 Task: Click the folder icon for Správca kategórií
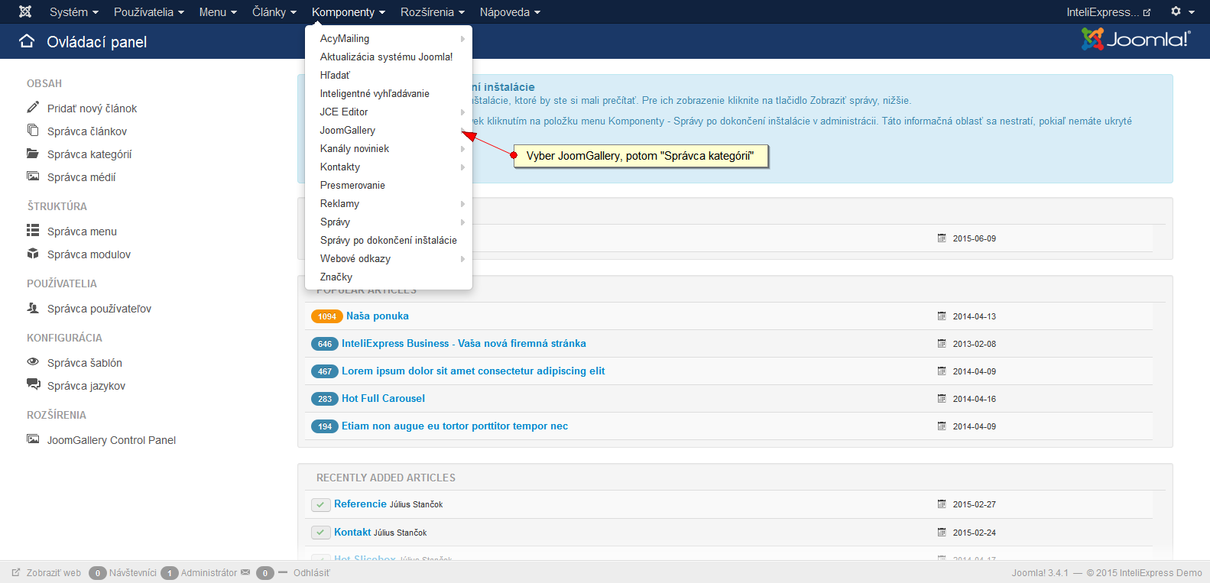tap(33, 154)
